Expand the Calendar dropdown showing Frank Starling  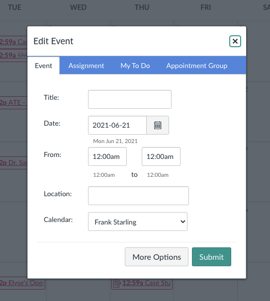coord(138,222)
